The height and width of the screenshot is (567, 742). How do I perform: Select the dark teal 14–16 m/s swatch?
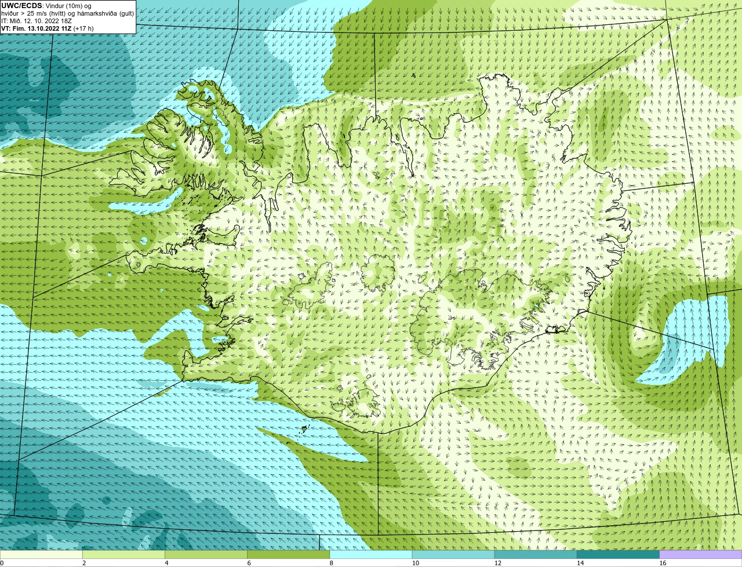click(x=618, y=555)
